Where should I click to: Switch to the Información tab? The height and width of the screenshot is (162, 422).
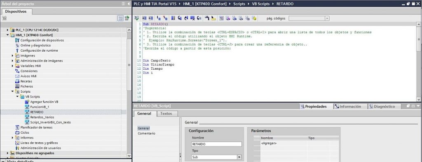tap(350, 107)
